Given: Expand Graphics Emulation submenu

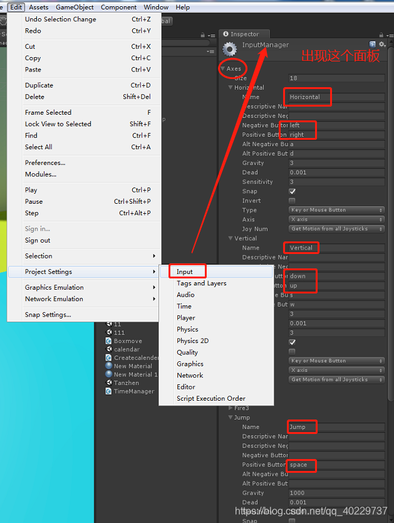Looking at the screenshot, I should (84, 287).
